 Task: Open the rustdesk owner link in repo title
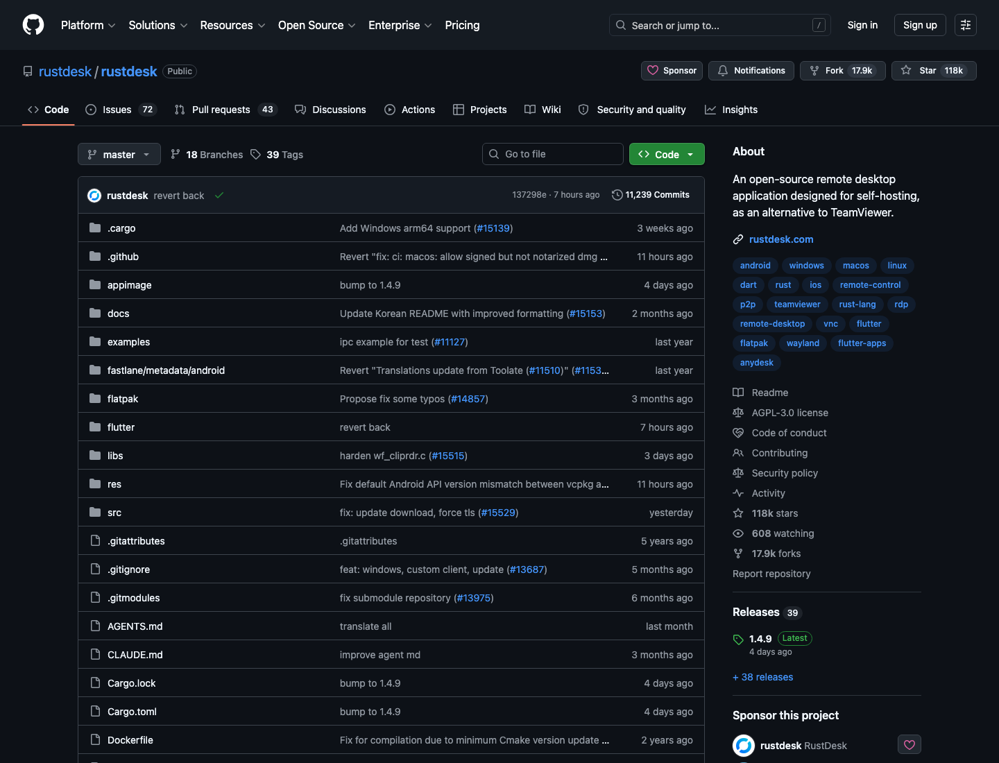[65, 71]
